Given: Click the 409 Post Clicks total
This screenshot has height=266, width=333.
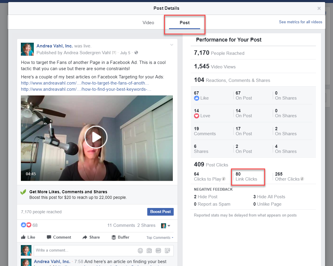Looking at the screenshot, I should 211,164.
